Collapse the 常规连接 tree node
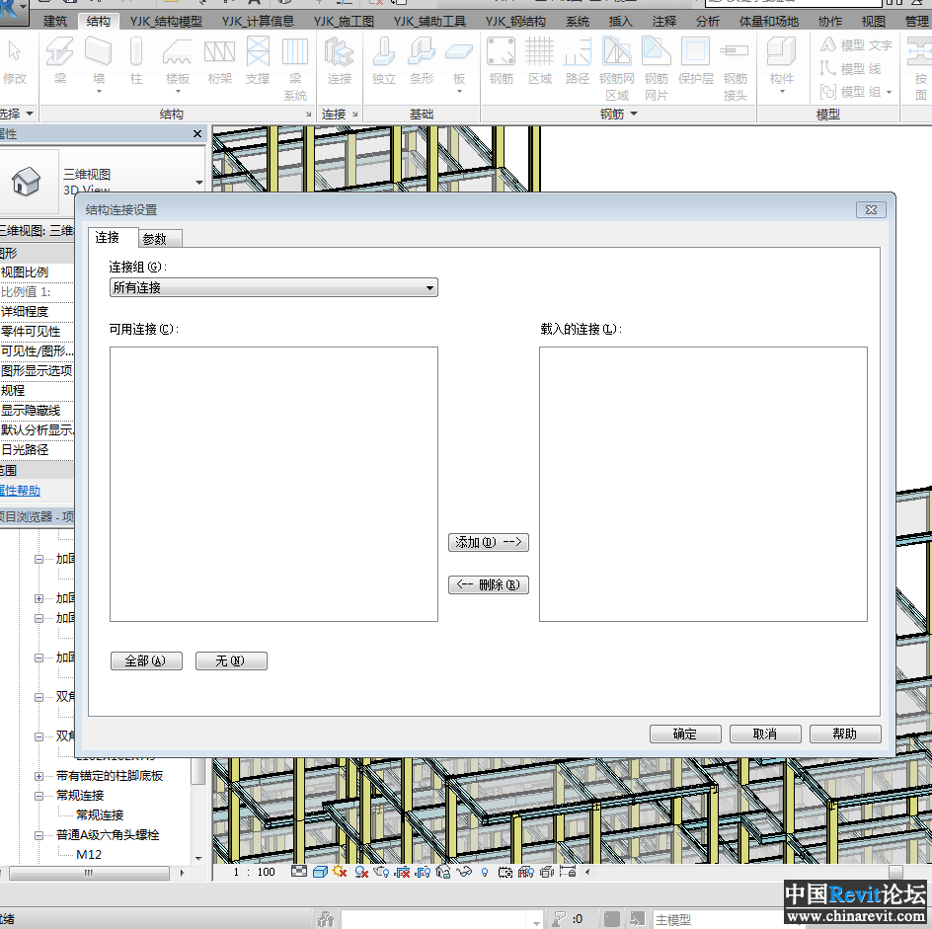The width and height of the screenshot is (932, 929). (39, 796)
